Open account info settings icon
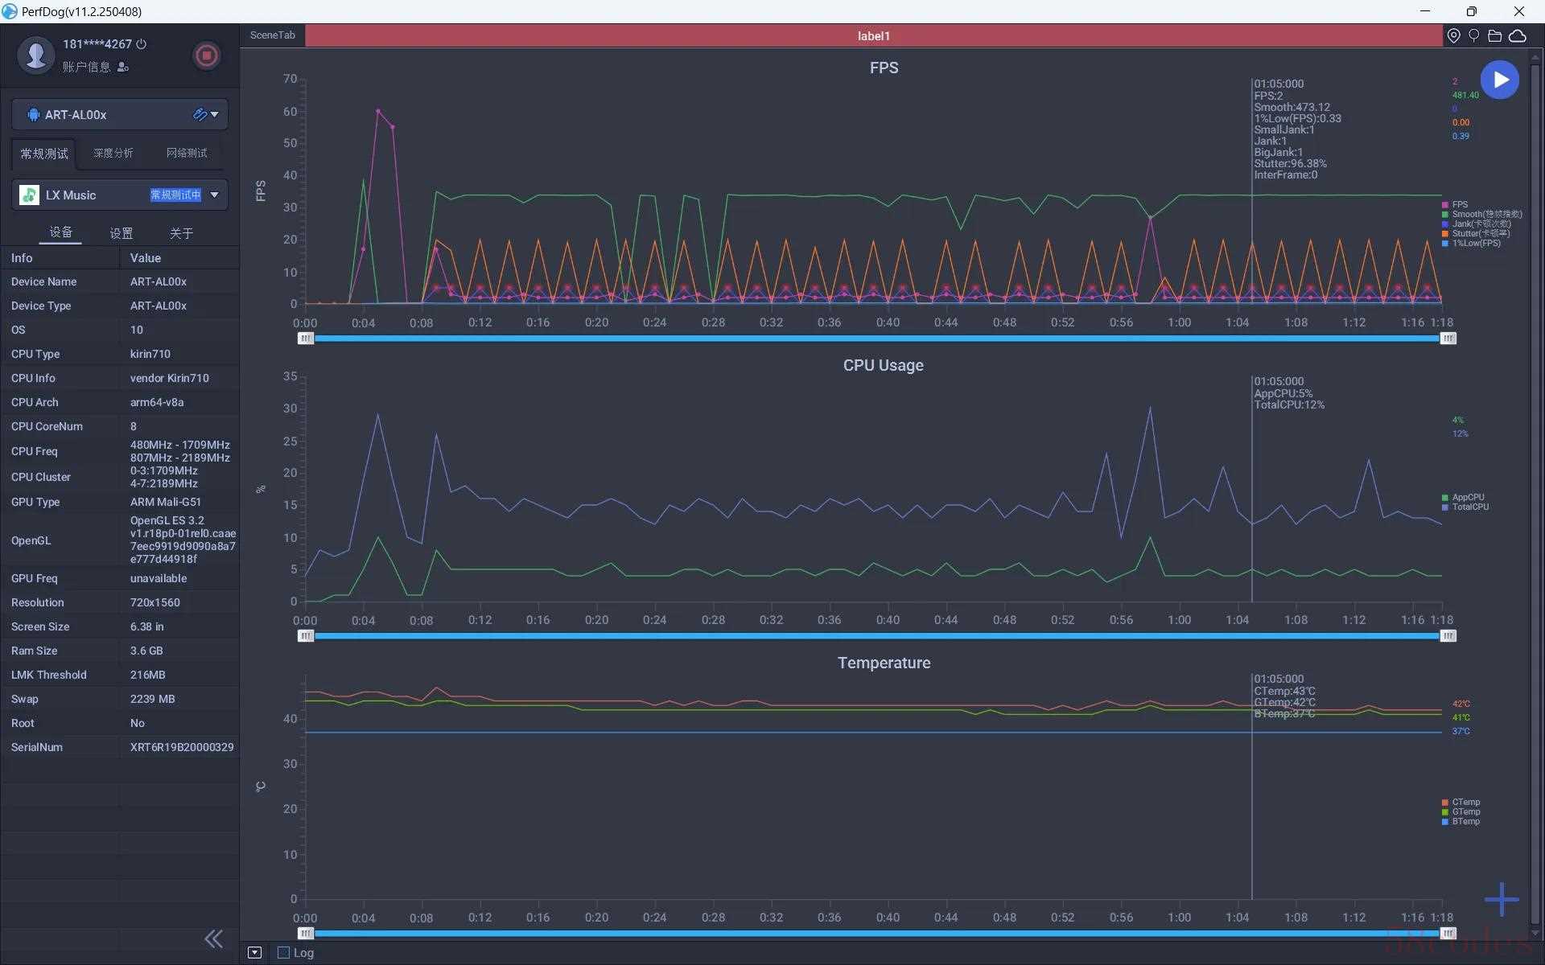 (123, 68)
